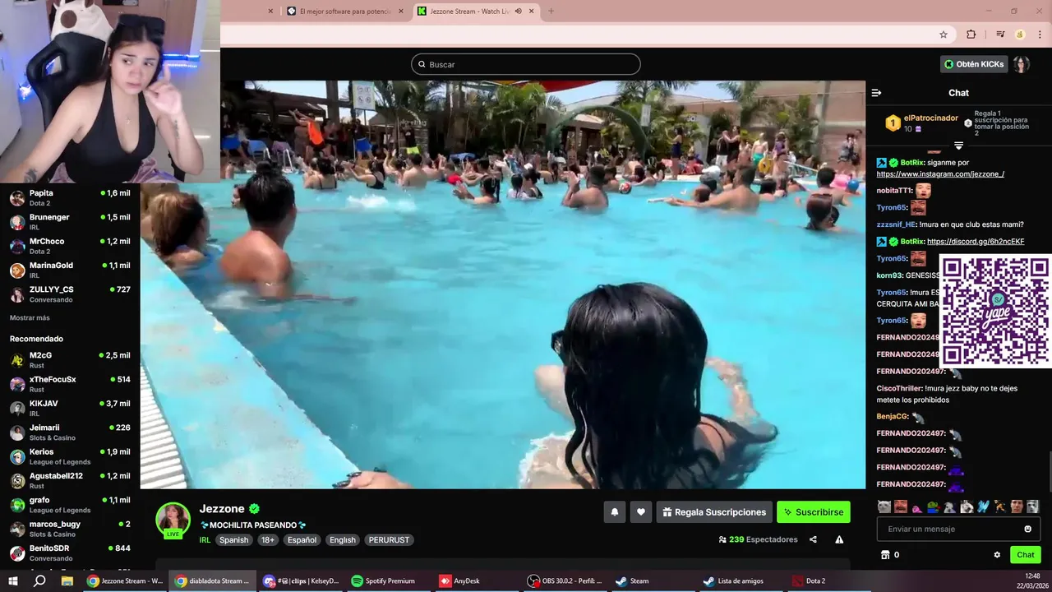Open recommended channel BenitoSDR

(x=70, y=553)
